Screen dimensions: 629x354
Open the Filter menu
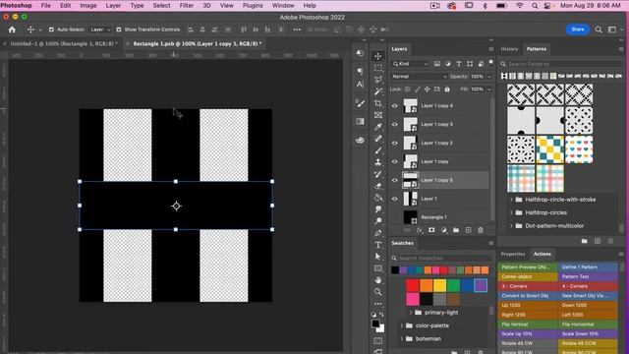point(187,6)
